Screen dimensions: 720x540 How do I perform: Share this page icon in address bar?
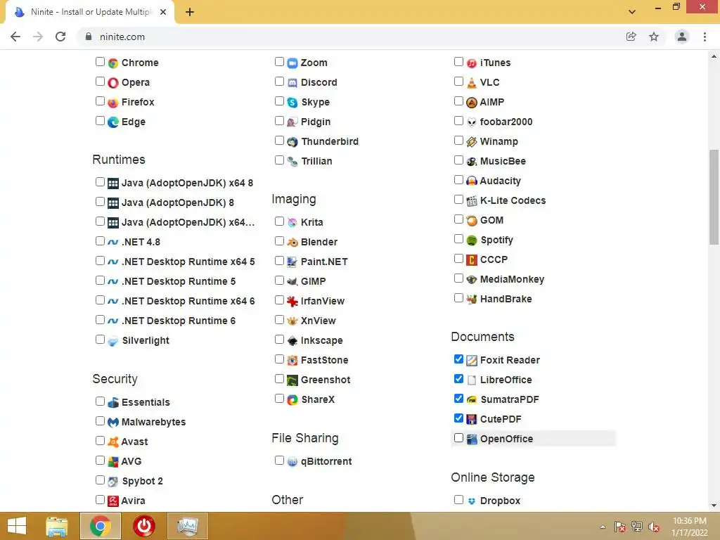pos(631,37)
